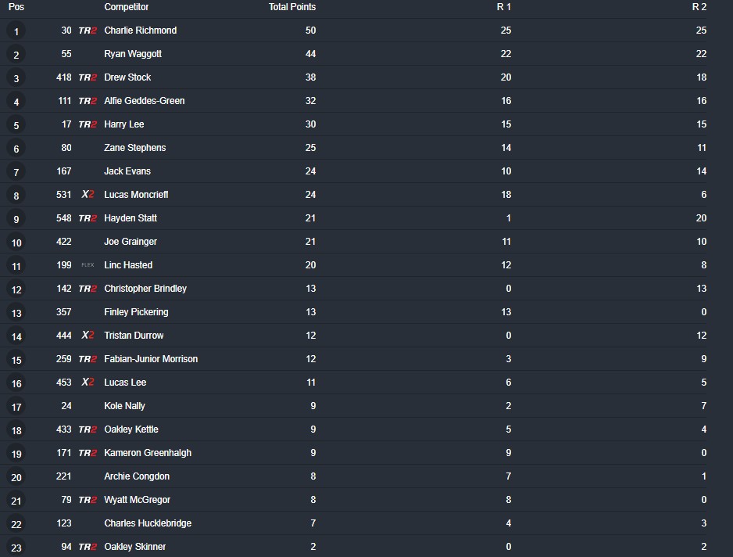Click the position 1 circle badge
733x557 pixels.
point(16,31)
